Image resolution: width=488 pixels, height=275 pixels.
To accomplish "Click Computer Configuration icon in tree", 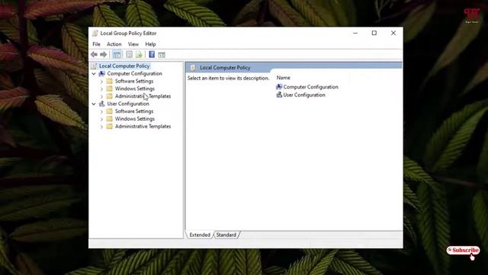I will coord(101,73).
